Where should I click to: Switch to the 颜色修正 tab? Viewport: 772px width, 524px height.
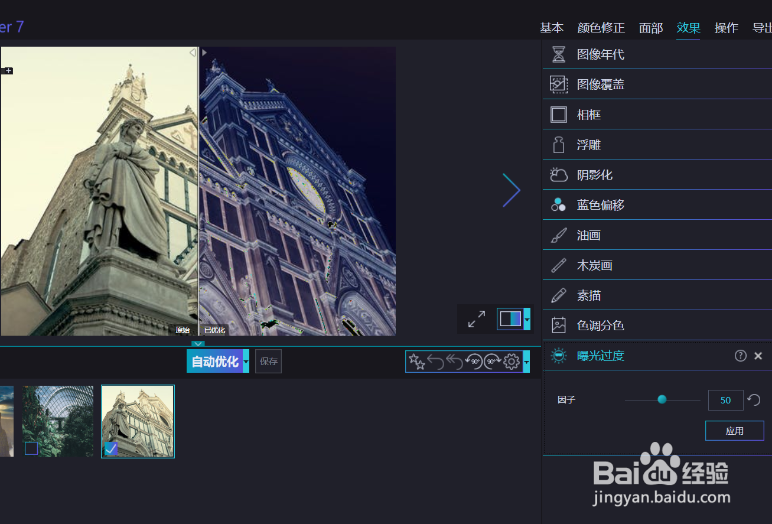click(x=601, y=28)
